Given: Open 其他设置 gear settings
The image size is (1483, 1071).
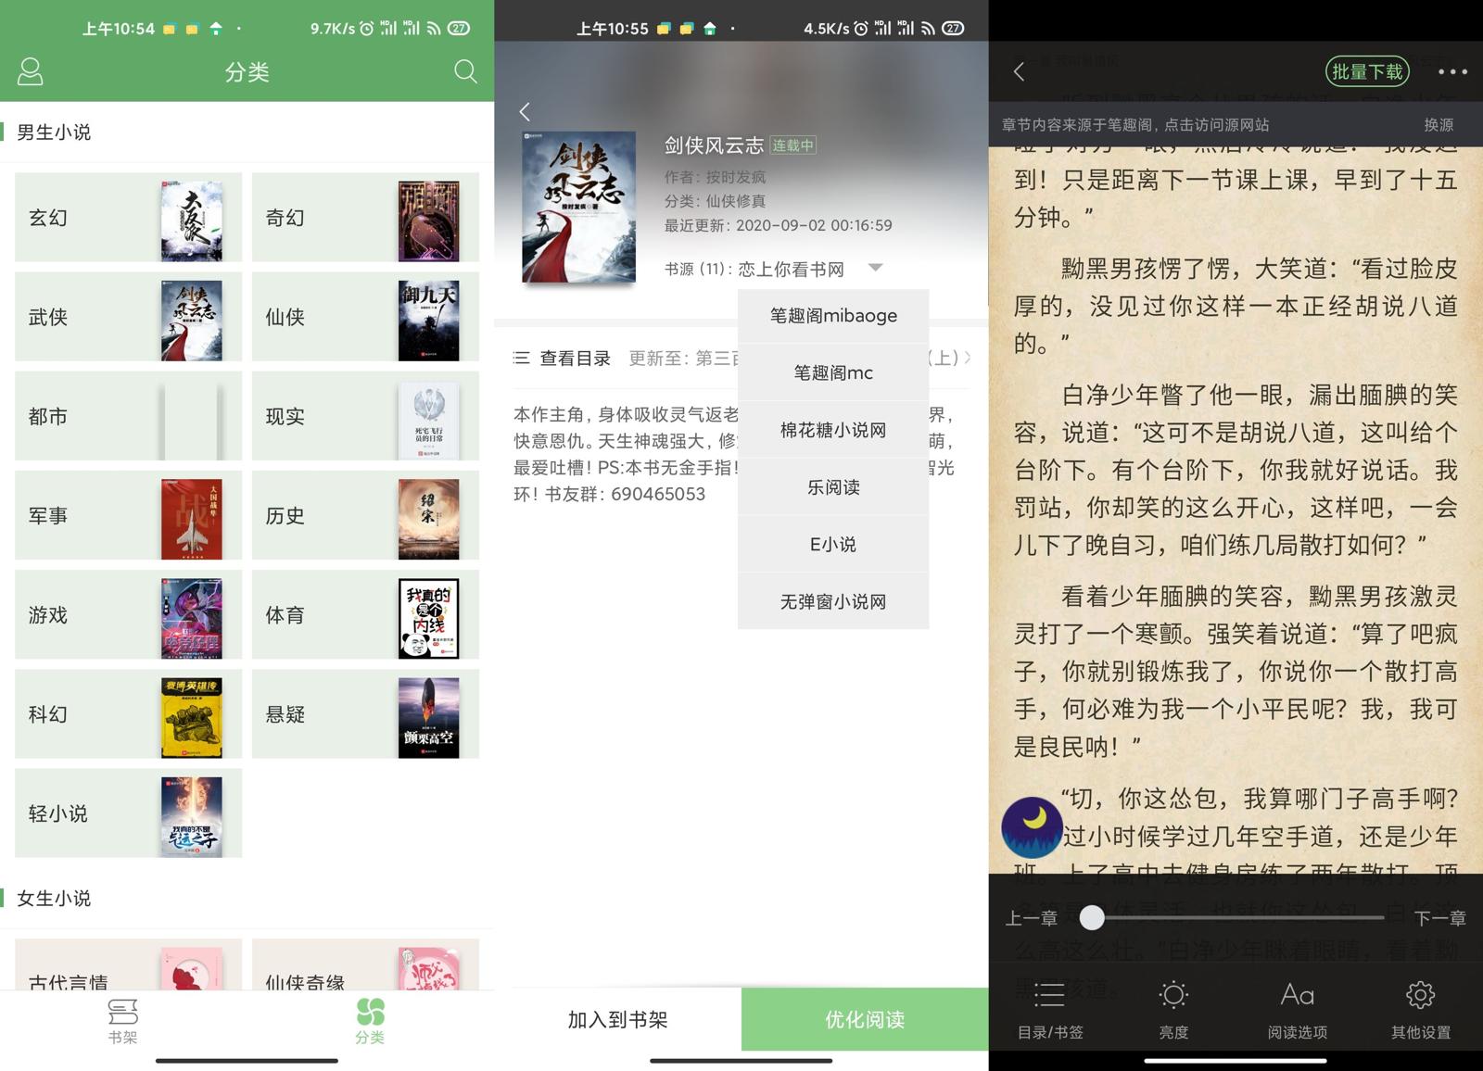Looking at the screenshot, I should point(1420,1010).
